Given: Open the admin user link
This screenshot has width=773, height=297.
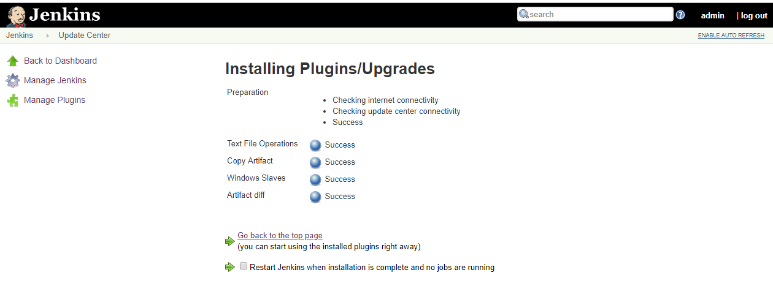Looking at the screenshot, I should click(x=713, y=15).
